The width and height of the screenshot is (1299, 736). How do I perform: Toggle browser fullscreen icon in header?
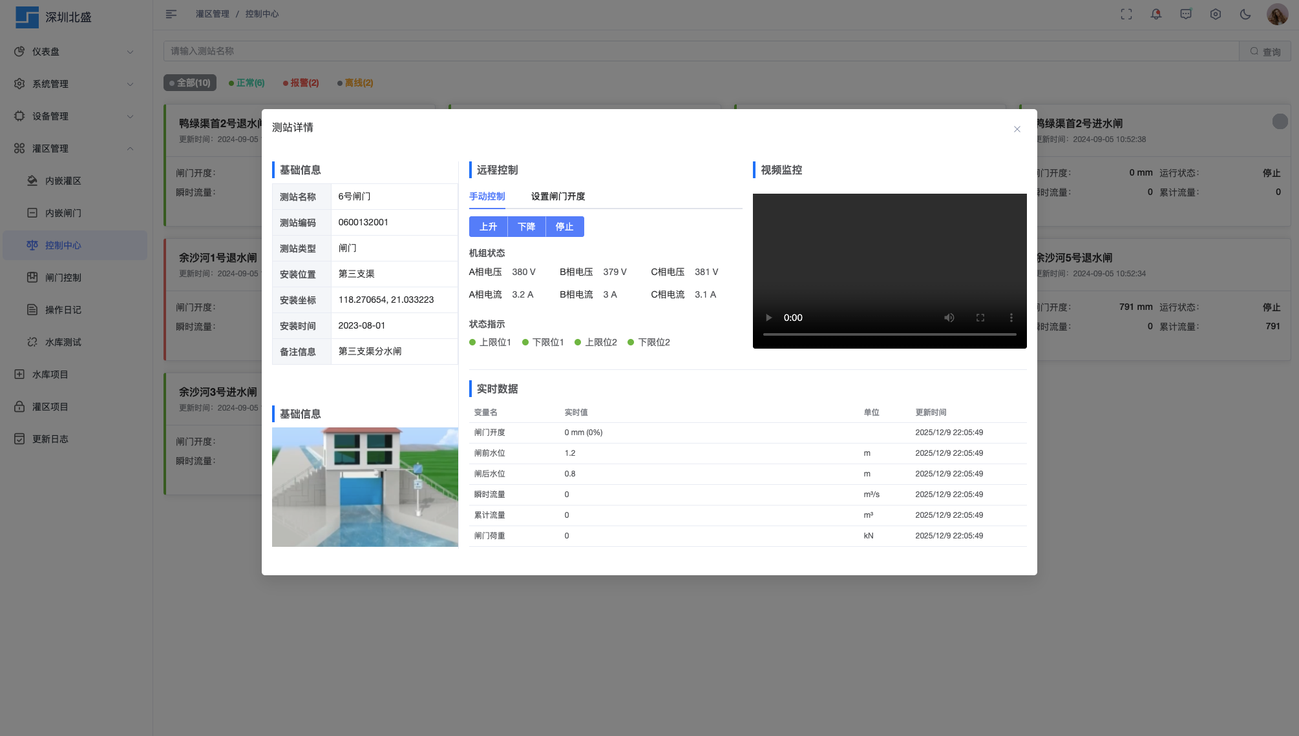click(x=1126, y=14)
